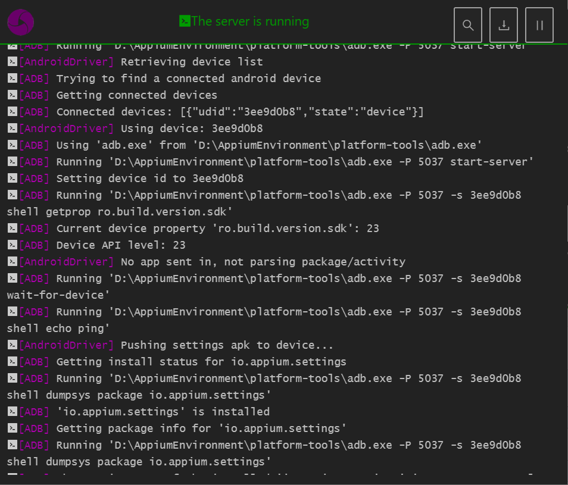Click [AndroidDriver] tag on "Using device" line

click(66, 129)
